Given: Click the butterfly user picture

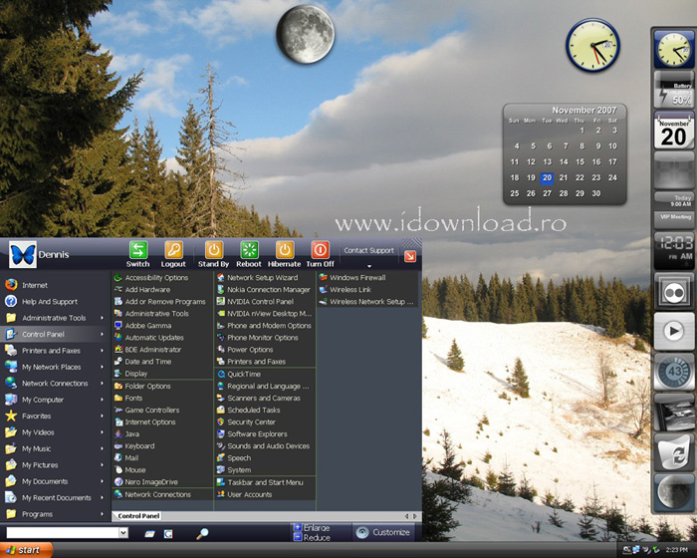Looking at the screenshot, I should point(23,254).
